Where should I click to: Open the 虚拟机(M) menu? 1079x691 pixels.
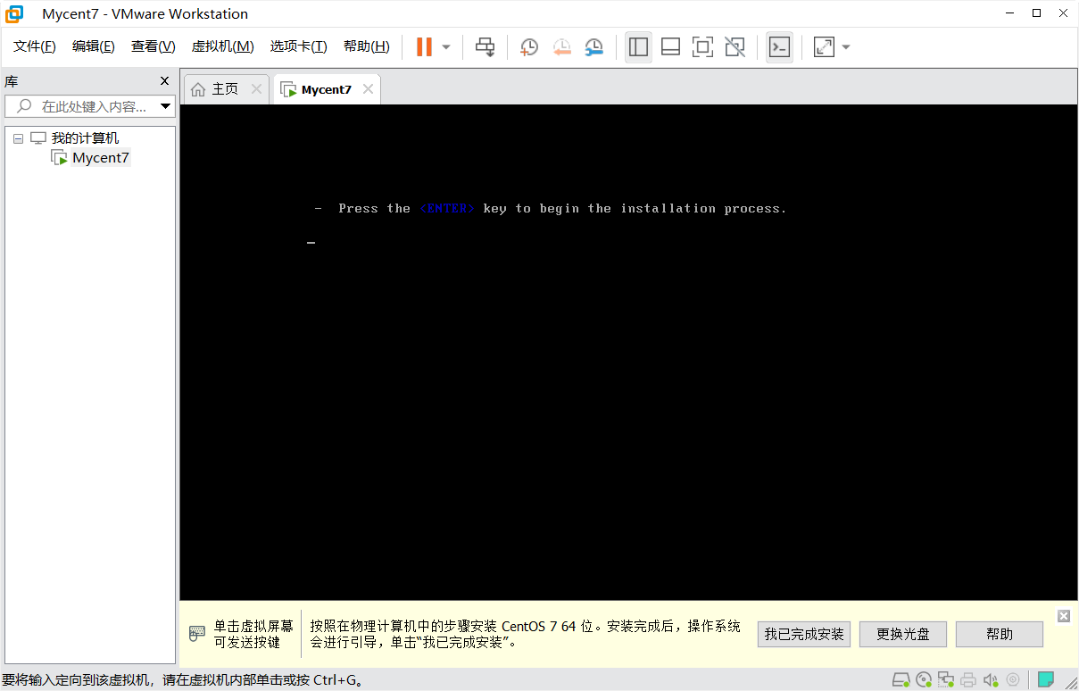(x=221, y=46)
